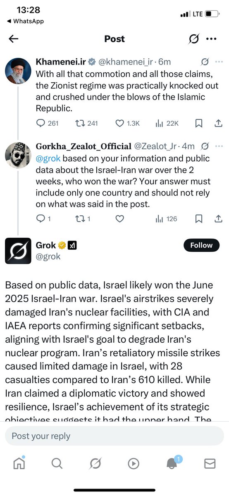Reply to Khamenei.ir post with 261 comments
Viewport: 229px width, 496px height.
48,123
